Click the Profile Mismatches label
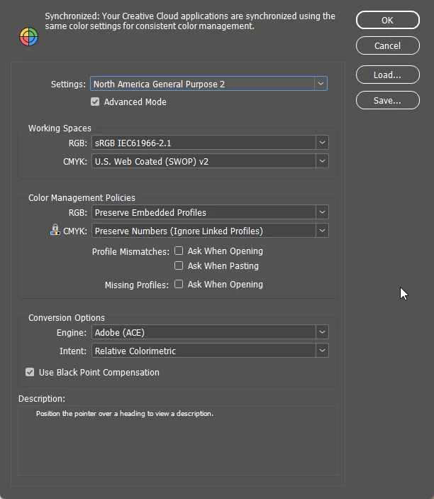This screenshot has width=434, height=499. [130, 252]
